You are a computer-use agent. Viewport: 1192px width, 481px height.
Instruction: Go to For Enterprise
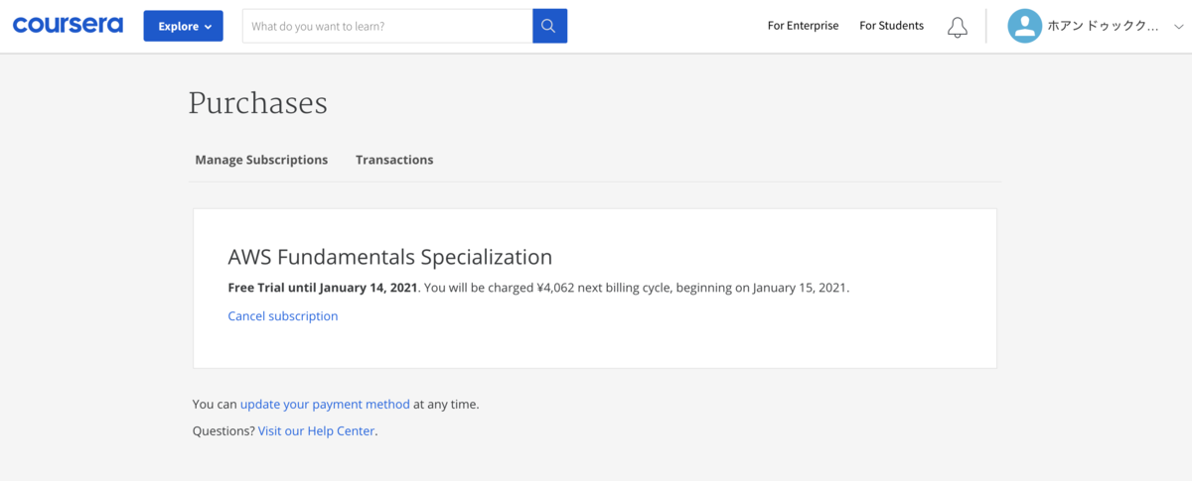[803, 26]
